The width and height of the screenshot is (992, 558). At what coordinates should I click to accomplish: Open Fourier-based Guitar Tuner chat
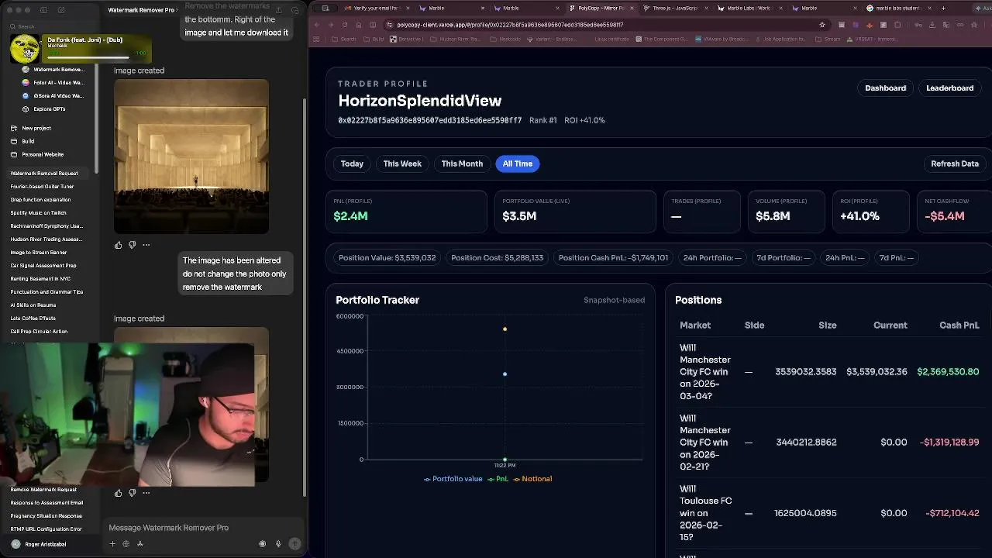click(43, 187)
